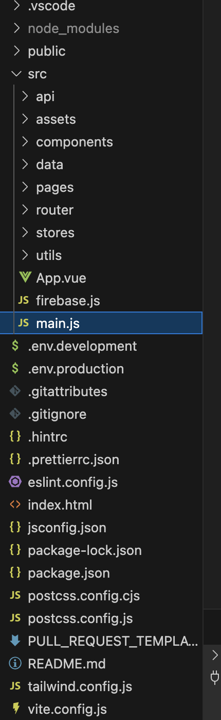Image resolution: width=221 pixels, height=720 pixels.
Task: Click the blue arrow icon for PULL_REQUEST_TEMPLATE
Action: (x=15, y=641)
